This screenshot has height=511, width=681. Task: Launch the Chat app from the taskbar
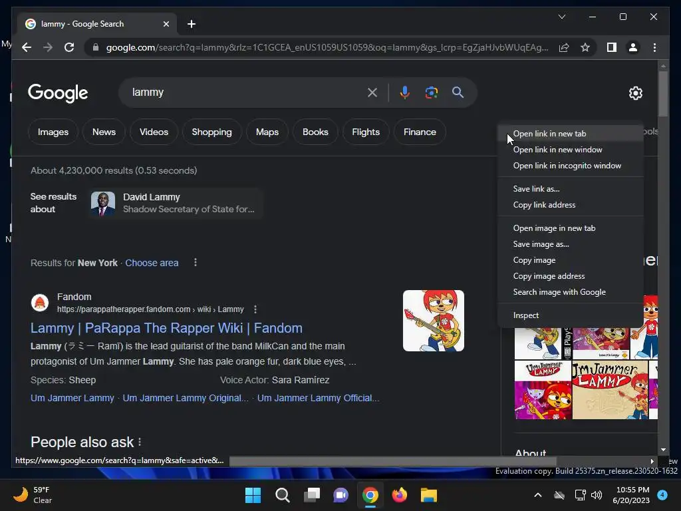point(341,495)
